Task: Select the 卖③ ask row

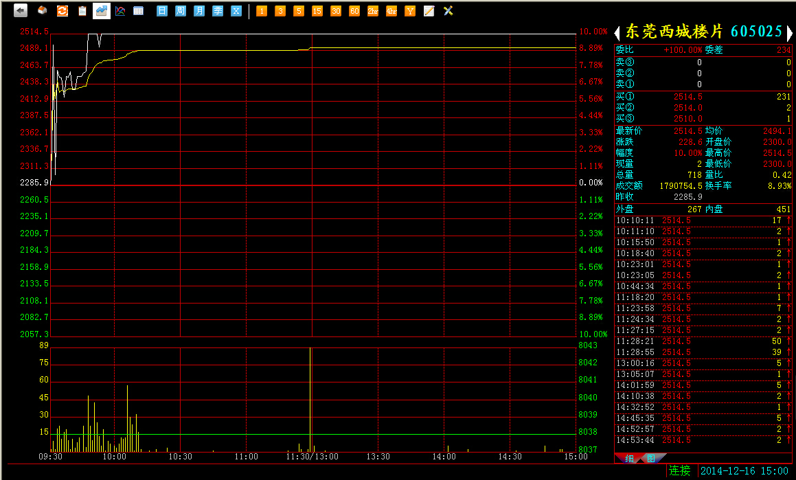Action: click(x=703, y=62)
